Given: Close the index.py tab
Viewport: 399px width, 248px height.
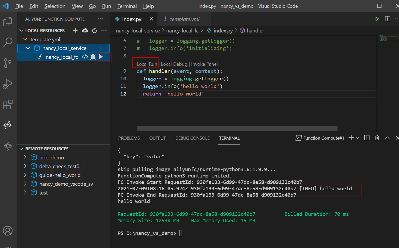Looking at the screenshot, I should (151, 19).
